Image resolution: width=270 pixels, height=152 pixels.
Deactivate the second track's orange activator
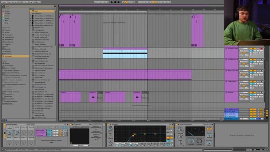point(253,60)
